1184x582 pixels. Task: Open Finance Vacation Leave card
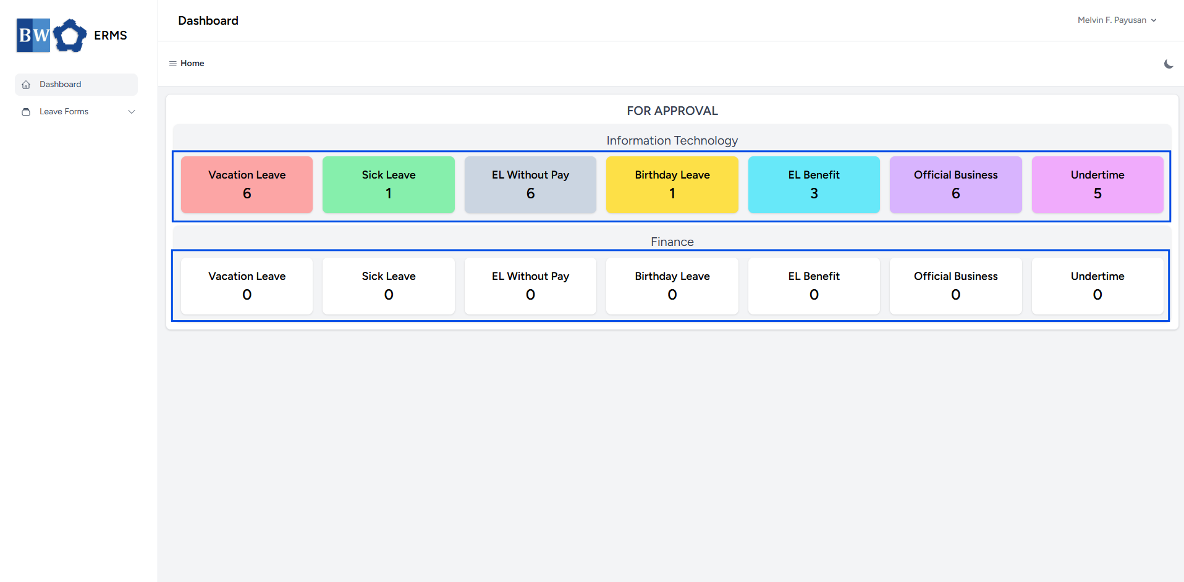247,286
